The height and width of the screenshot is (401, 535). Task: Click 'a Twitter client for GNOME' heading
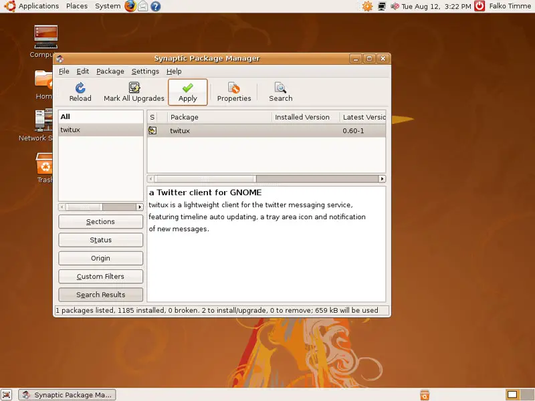[205, 192]
